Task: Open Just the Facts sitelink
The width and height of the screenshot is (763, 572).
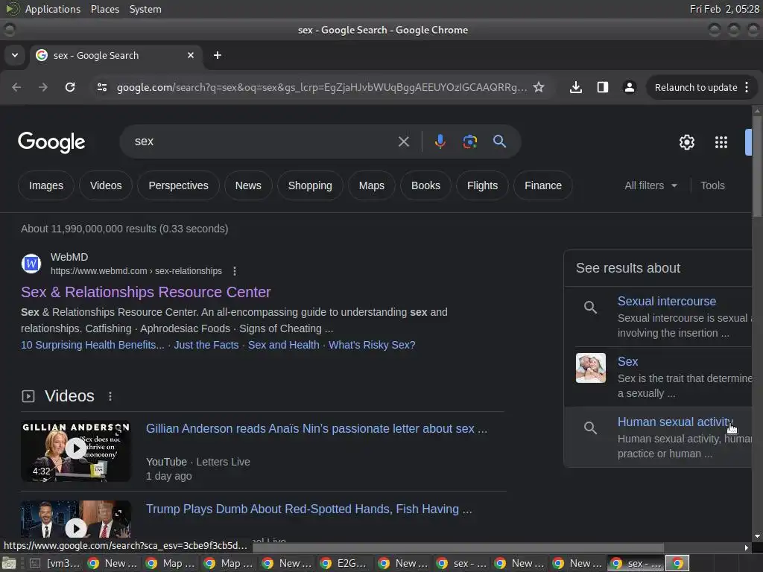Action: tap(206, 345)
